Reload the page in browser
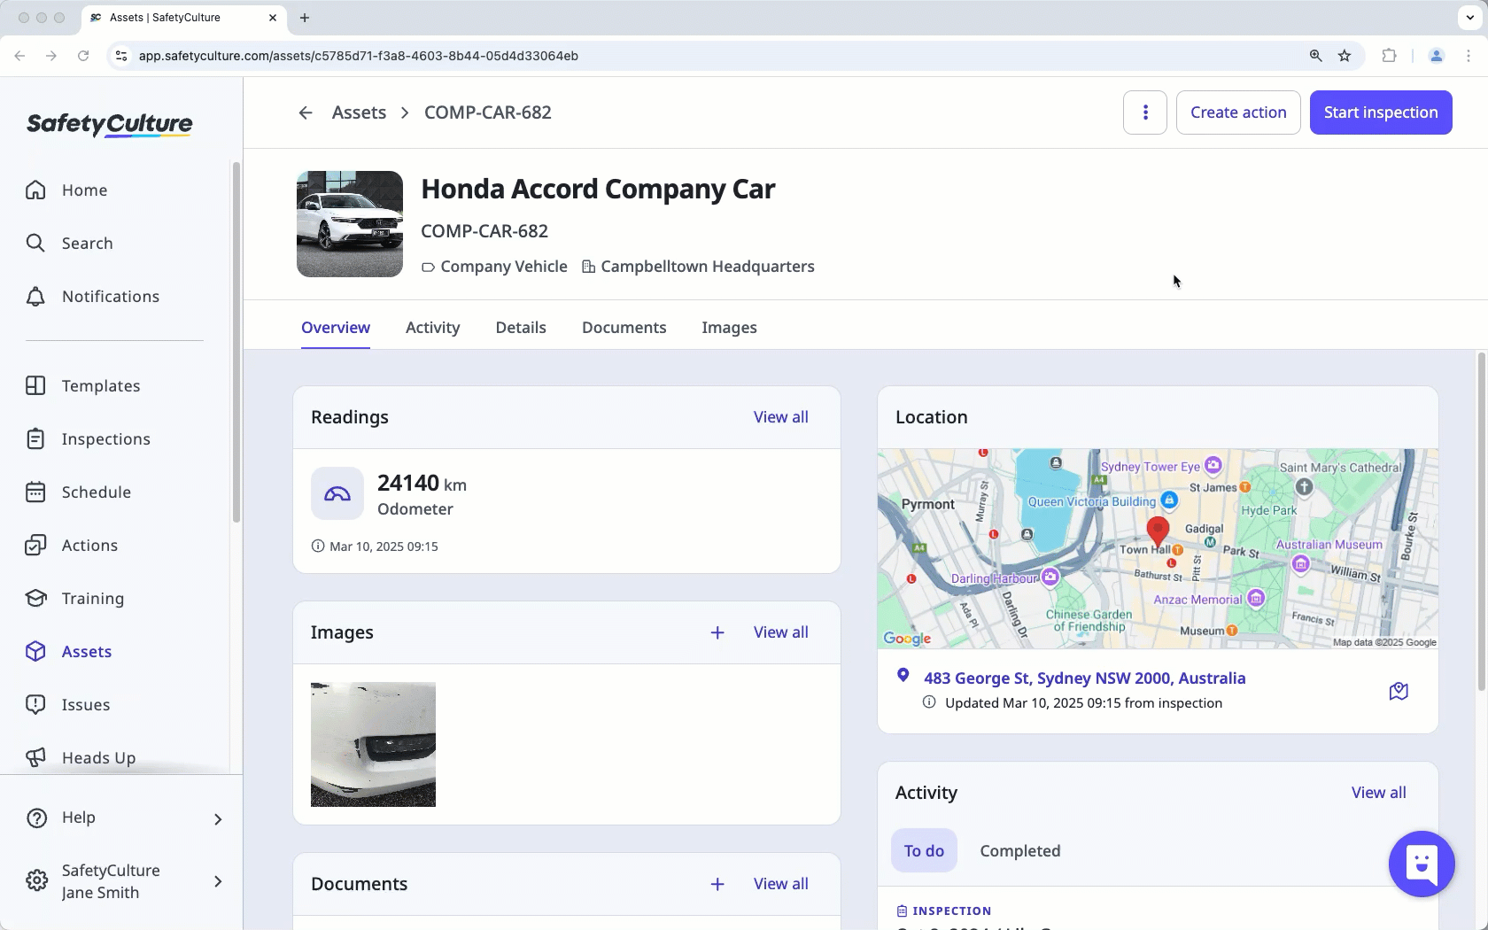The width and height of the screenshot is (1488, 930). [x=83, y=56]
